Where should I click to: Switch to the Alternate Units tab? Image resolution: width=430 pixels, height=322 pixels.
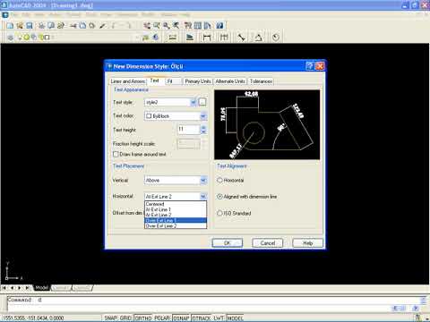(230, 81)
